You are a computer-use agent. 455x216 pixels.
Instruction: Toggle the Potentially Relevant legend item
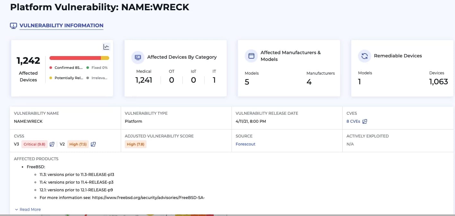point(66,78)
